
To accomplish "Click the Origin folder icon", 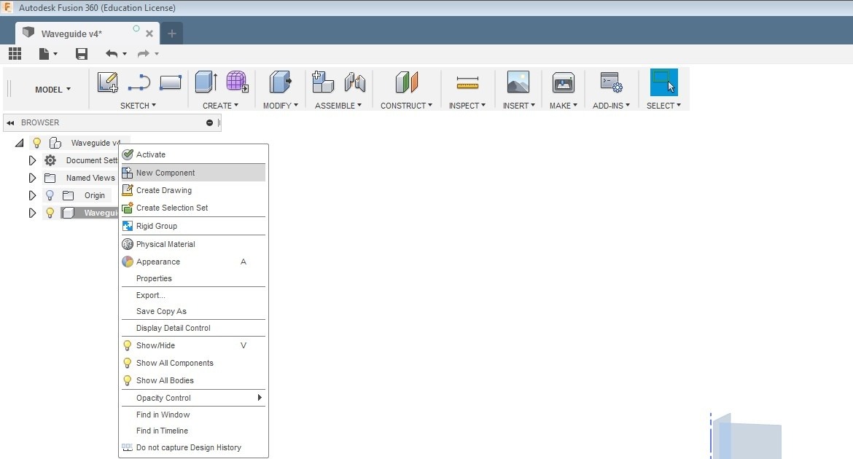I will pyautogui.click(x=68, y=195).
